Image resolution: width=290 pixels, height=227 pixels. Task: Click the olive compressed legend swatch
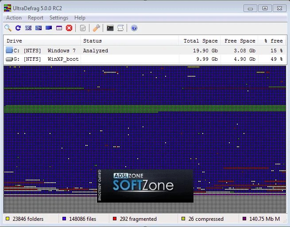(183, 219)
